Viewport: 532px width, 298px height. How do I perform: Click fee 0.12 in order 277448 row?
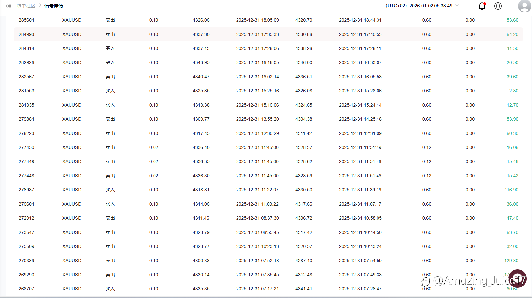point(427,176)
